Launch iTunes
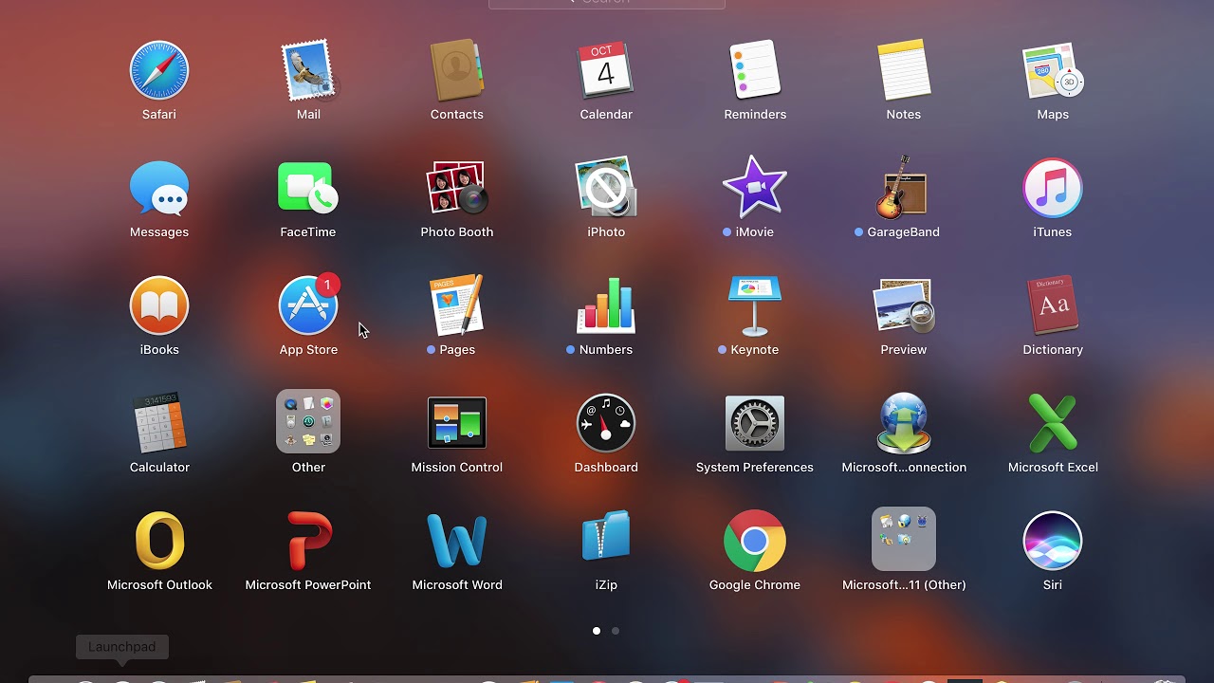 (1053, 188)
